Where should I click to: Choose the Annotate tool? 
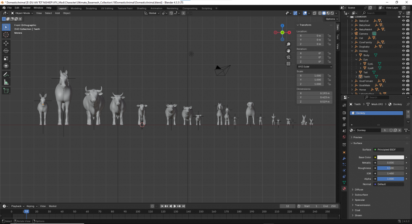(6, 75)
